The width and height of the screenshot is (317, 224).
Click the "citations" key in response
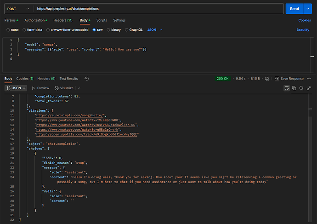tap(37, 110)
